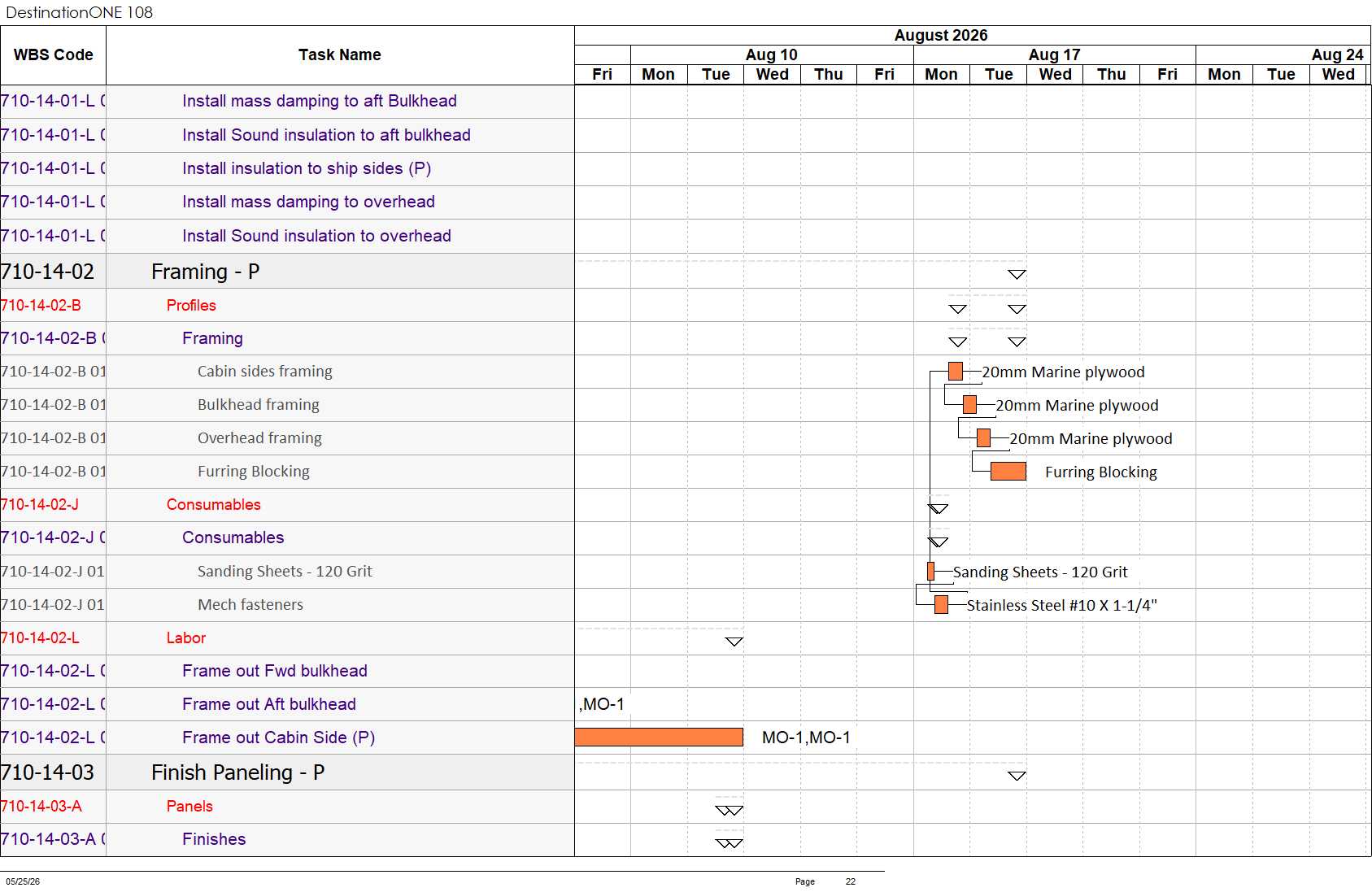The image size is (1372, 892).
Task: Select the Overhead framing Gantt bar
Action: [984, 438]
